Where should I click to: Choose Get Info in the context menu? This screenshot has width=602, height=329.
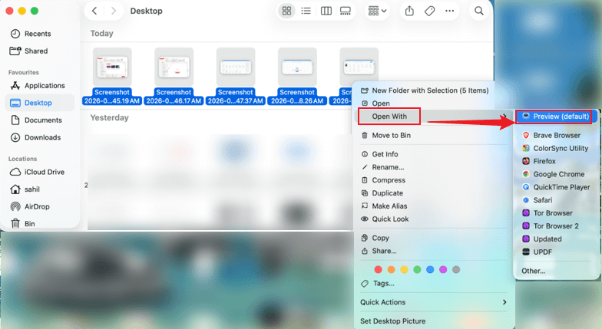pyautogui.click(x=385, y=154)
